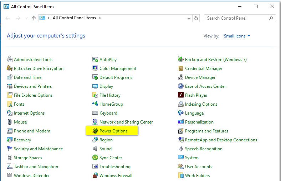Click the All Control Panel Items breadcrumb

pos(75,18)
